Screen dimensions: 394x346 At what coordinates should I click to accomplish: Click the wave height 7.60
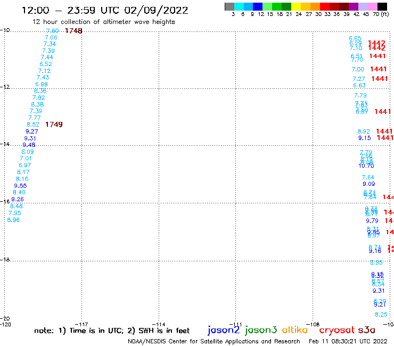click(53, 31)
